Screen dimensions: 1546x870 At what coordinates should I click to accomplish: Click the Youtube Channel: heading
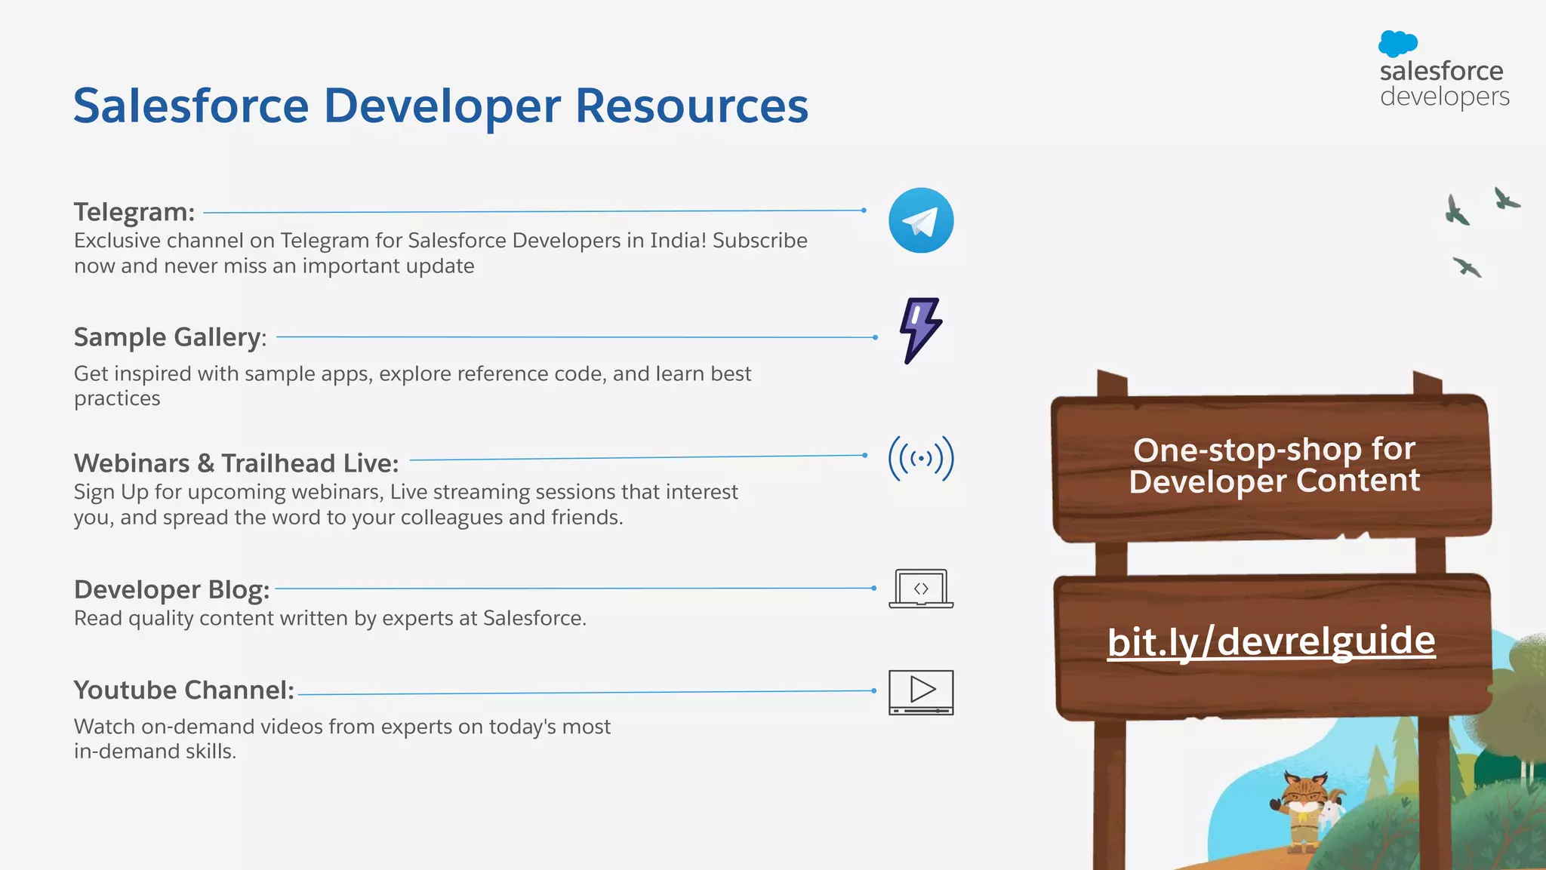[x=184, y=690]
